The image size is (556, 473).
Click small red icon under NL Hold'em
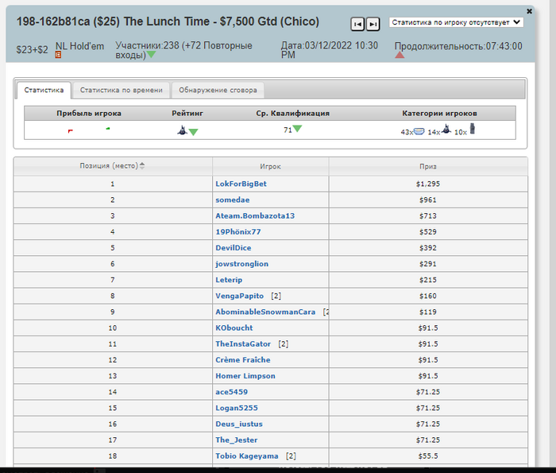click(58, 55)
